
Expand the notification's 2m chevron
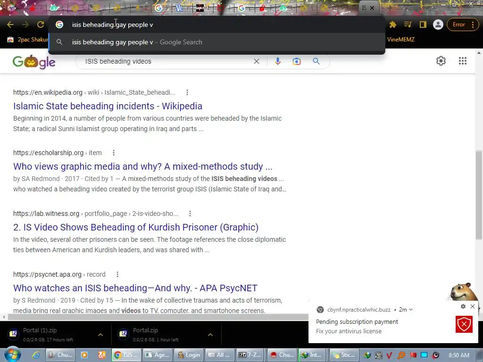[411, 310]
